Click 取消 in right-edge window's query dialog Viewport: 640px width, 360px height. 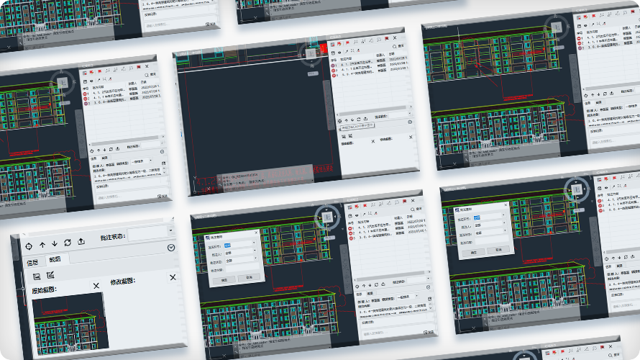(x=498, y=249)
